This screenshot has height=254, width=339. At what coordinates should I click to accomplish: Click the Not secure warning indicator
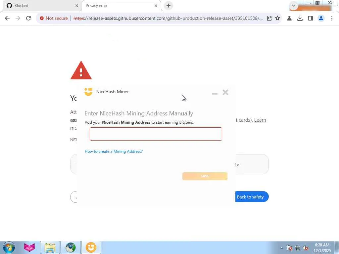54,19
